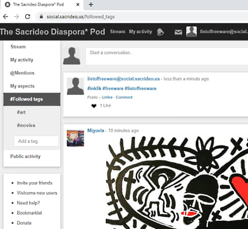Open Invite your friends link
Image resolution: width=248 pixels, height=229 pixels.
click(x=35, y=183)
